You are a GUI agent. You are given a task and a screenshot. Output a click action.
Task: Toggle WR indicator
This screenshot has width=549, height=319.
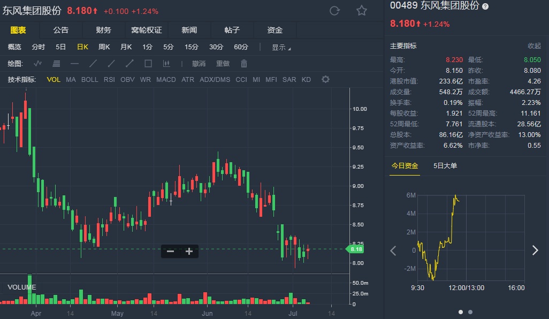point(146,80)
